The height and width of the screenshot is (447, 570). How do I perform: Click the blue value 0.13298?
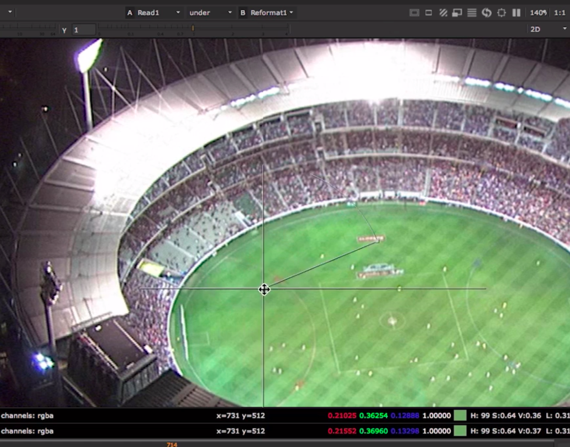click(405, 431)
